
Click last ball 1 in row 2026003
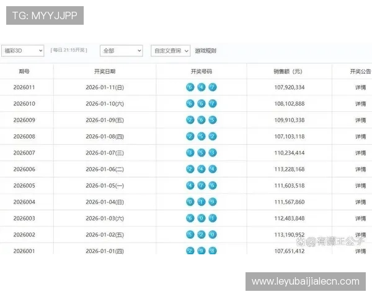click(x=213, y=218)
